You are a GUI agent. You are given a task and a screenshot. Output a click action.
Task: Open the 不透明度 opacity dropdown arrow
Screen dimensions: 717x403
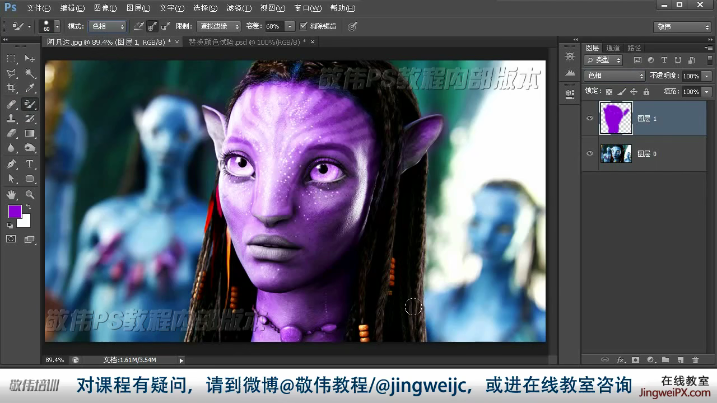click(x=706, y=76)
